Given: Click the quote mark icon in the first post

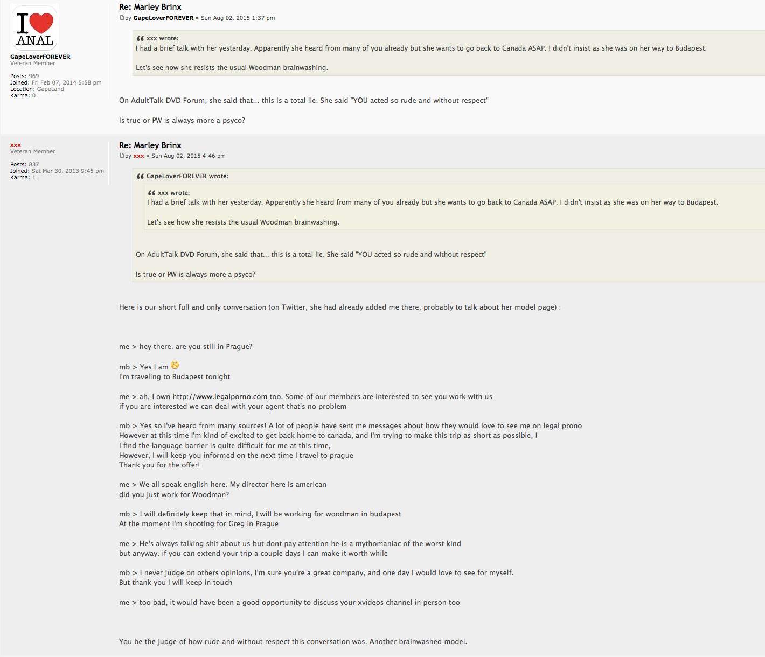Looking at the screenshot, I should click(x=140, y=38).
